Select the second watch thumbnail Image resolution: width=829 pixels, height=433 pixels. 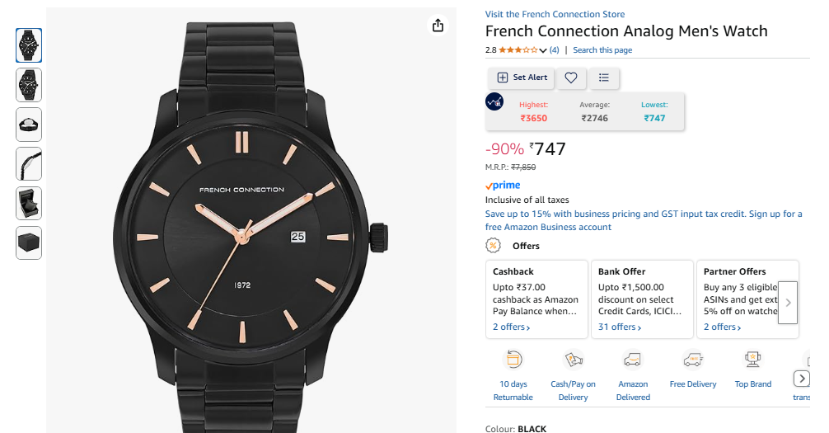[x=29, y=85]
